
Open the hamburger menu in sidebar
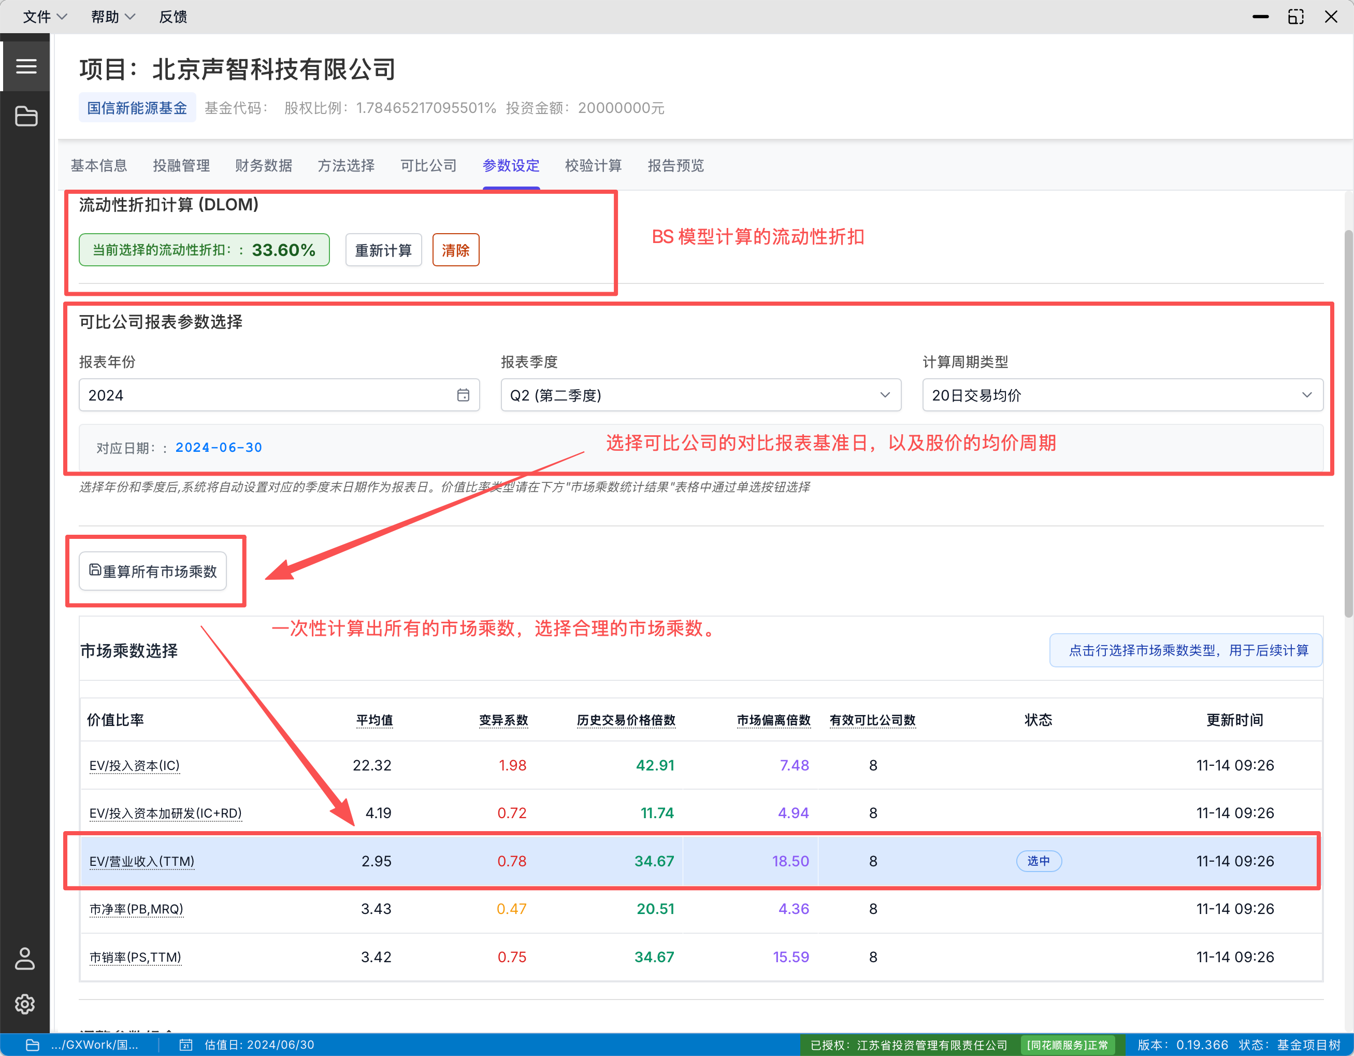[x=26, y=66]
